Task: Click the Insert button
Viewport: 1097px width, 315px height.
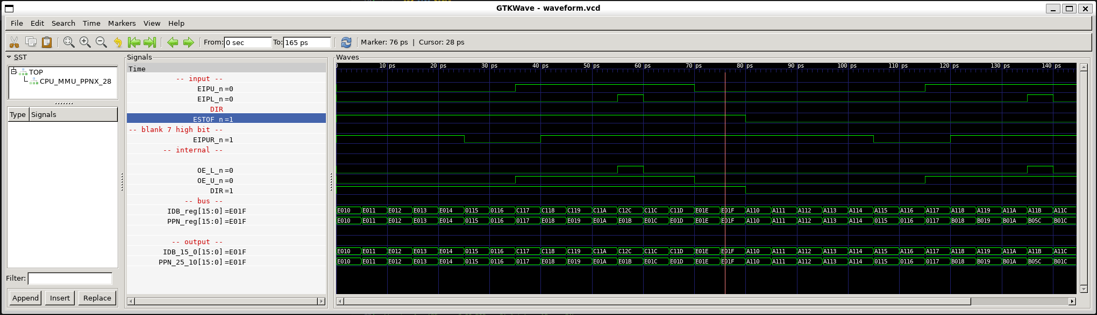Action: click(x=60, y=298)
